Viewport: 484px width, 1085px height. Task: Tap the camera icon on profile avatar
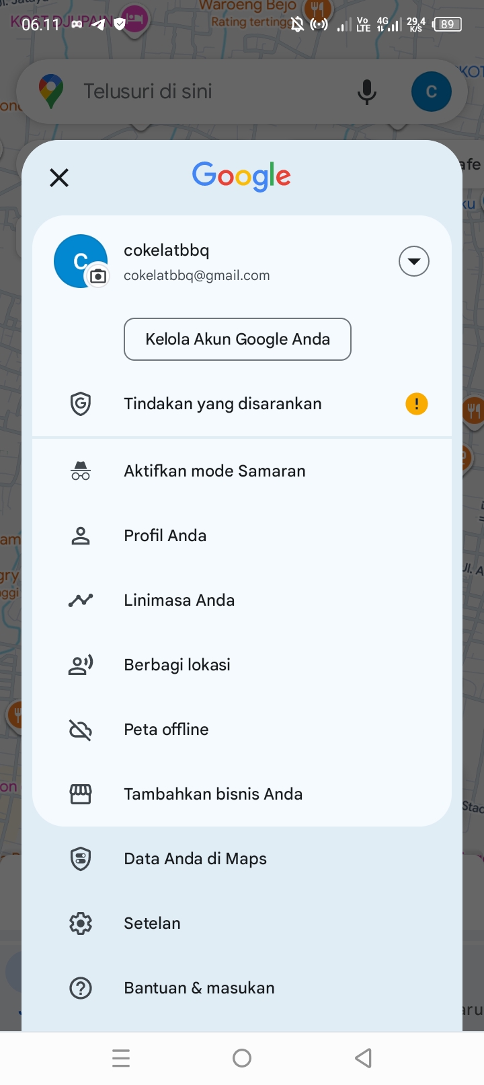pyautogui.click(x=98, y=276)
